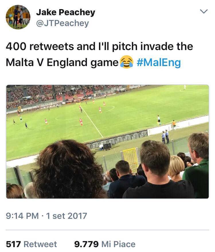Show the Retweet label list
This screenshot has width=215, height=252.
(x=40, y=244)
